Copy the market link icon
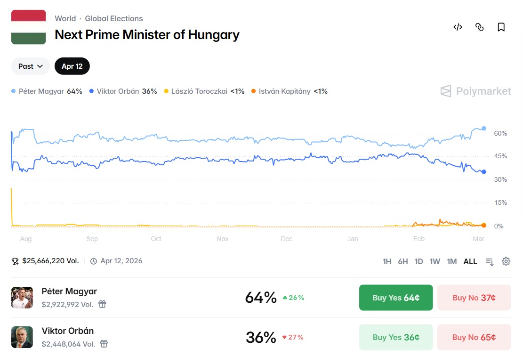Image resolution: width=523 pixels, height=356 pixels. pos(479,27)
